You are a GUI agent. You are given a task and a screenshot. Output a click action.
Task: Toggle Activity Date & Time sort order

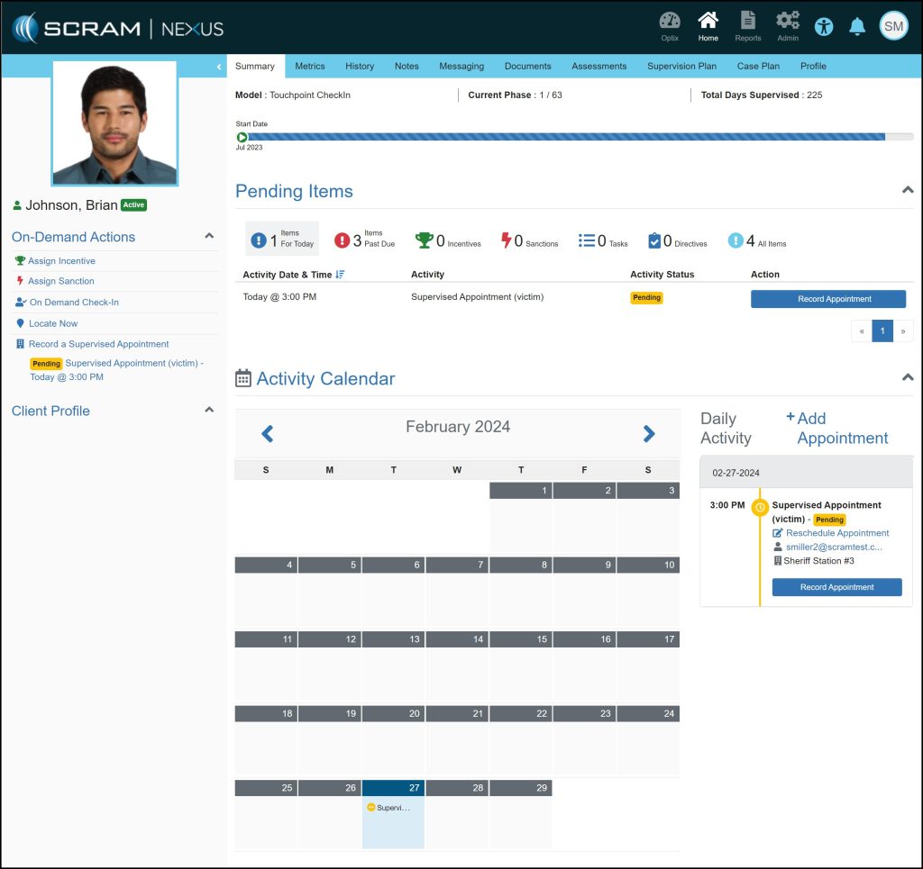click(x=340, y=275)
